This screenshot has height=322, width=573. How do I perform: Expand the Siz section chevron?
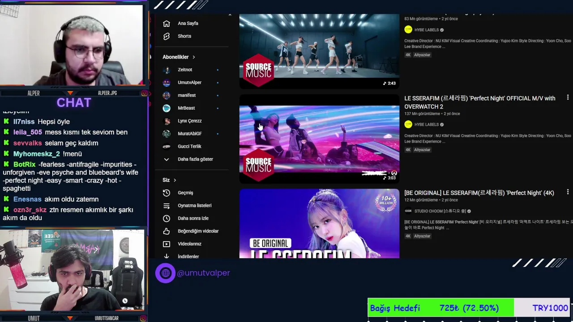[x=175, y=180]
